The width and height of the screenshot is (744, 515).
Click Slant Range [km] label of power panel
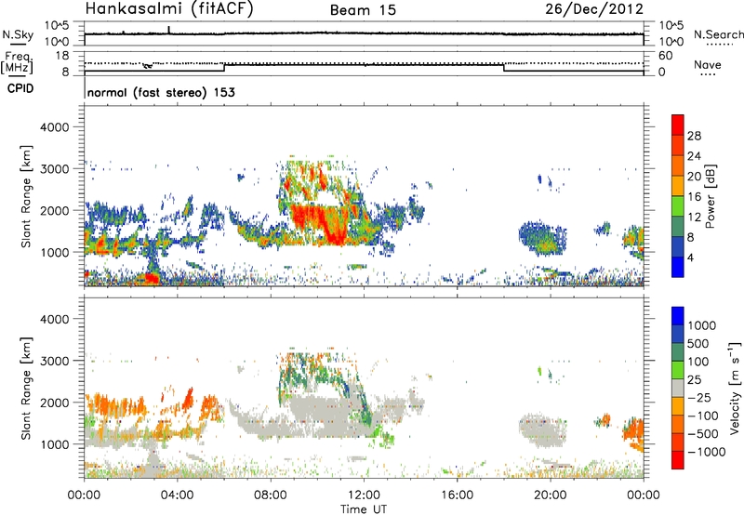coord(26,196)
